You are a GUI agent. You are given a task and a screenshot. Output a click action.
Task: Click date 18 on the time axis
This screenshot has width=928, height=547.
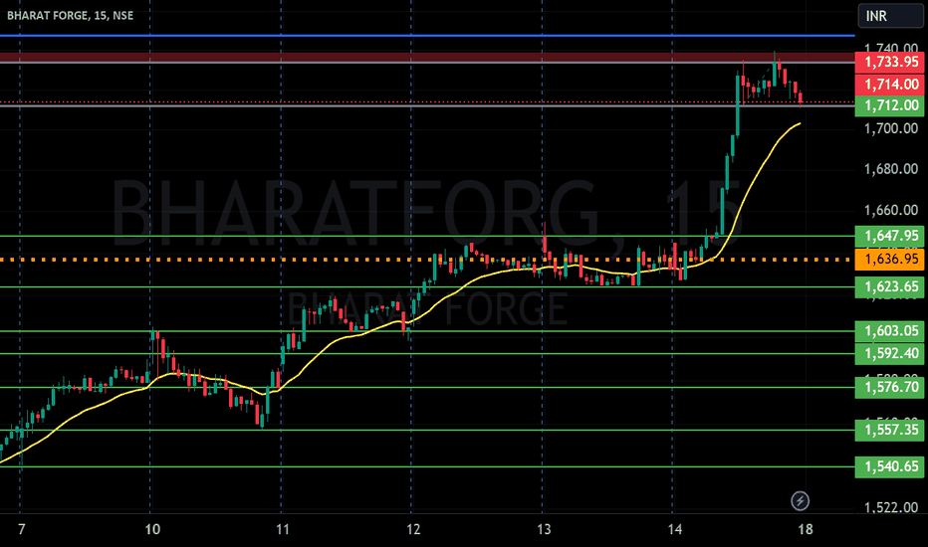[805, 529]
